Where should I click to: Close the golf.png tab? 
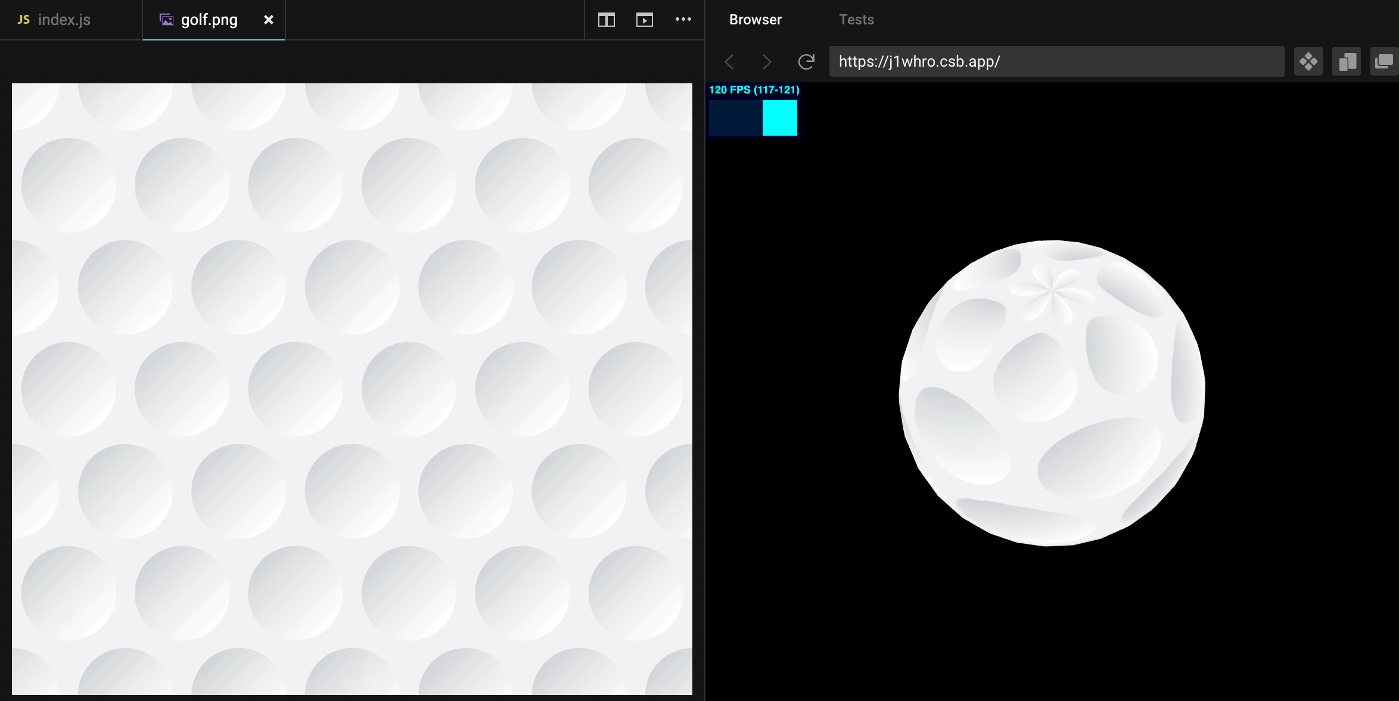[269, 20]
